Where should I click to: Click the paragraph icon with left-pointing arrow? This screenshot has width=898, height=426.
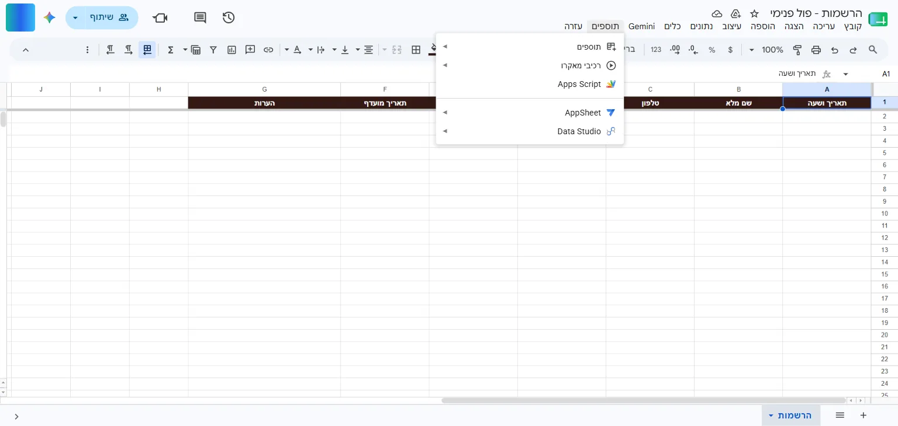[x=110, y=50]
